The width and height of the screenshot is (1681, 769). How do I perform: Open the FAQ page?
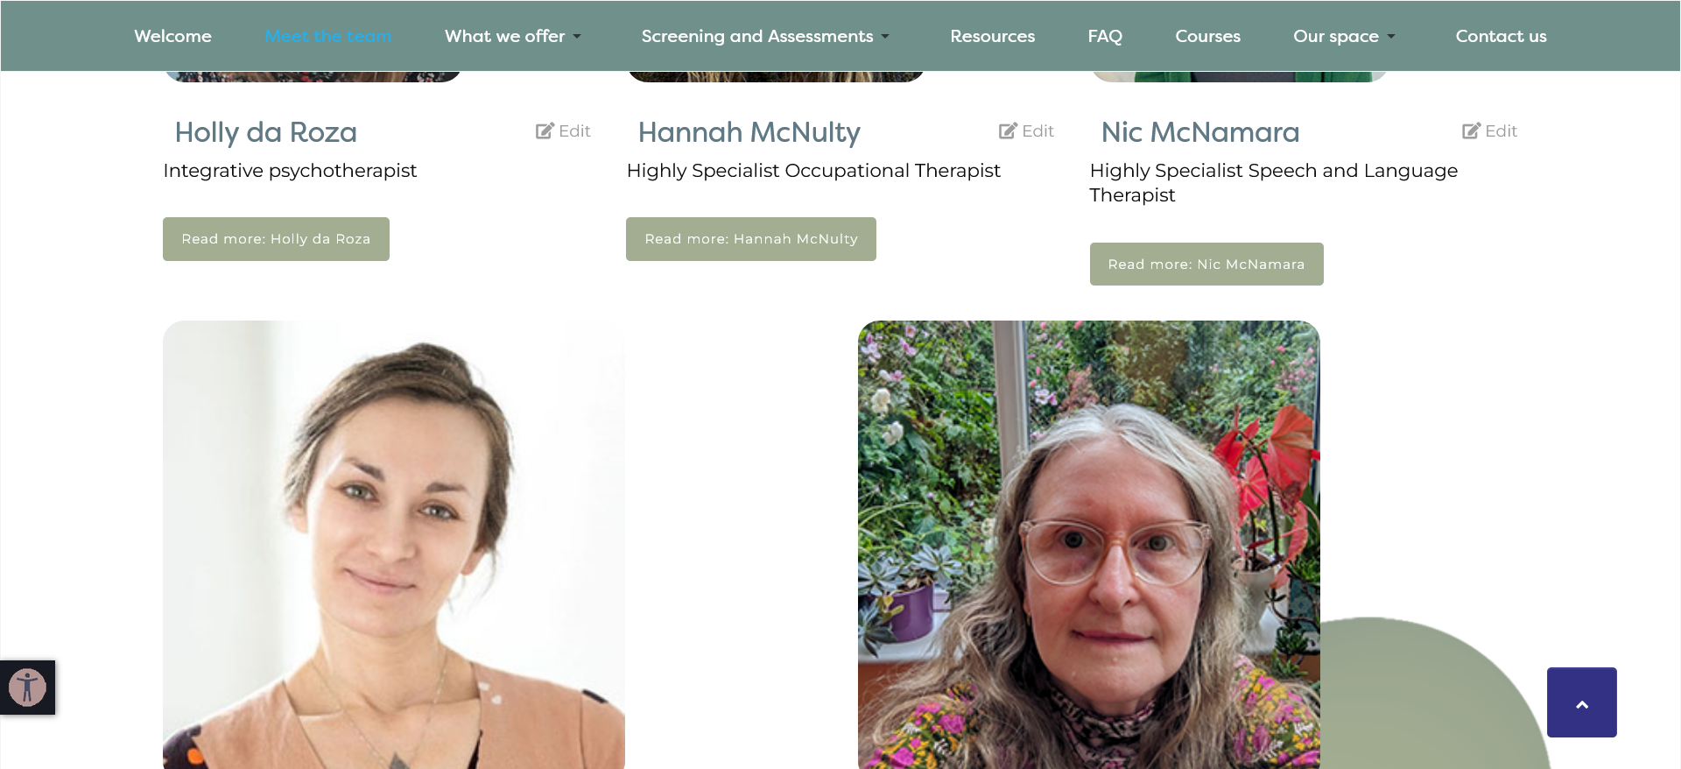click(1105, 36)
